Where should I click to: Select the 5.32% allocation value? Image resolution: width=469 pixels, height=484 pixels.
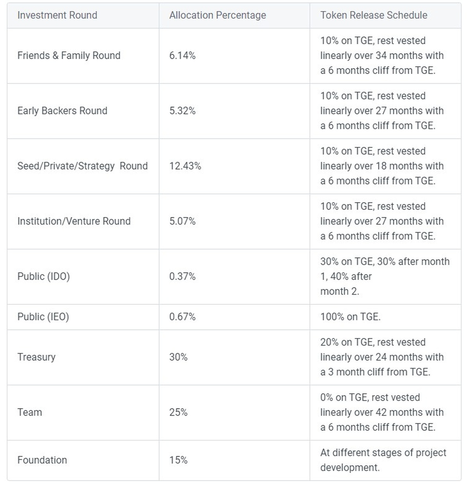[182, 111]
